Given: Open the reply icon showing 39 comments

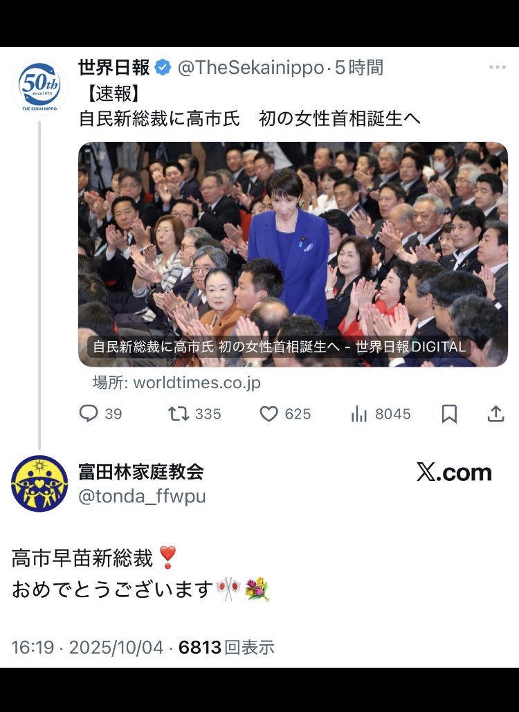Looking at the screenshot, I should 89,414.
